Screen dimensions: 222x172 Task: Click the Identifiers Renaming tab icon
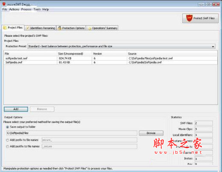(x=28, y=28)
